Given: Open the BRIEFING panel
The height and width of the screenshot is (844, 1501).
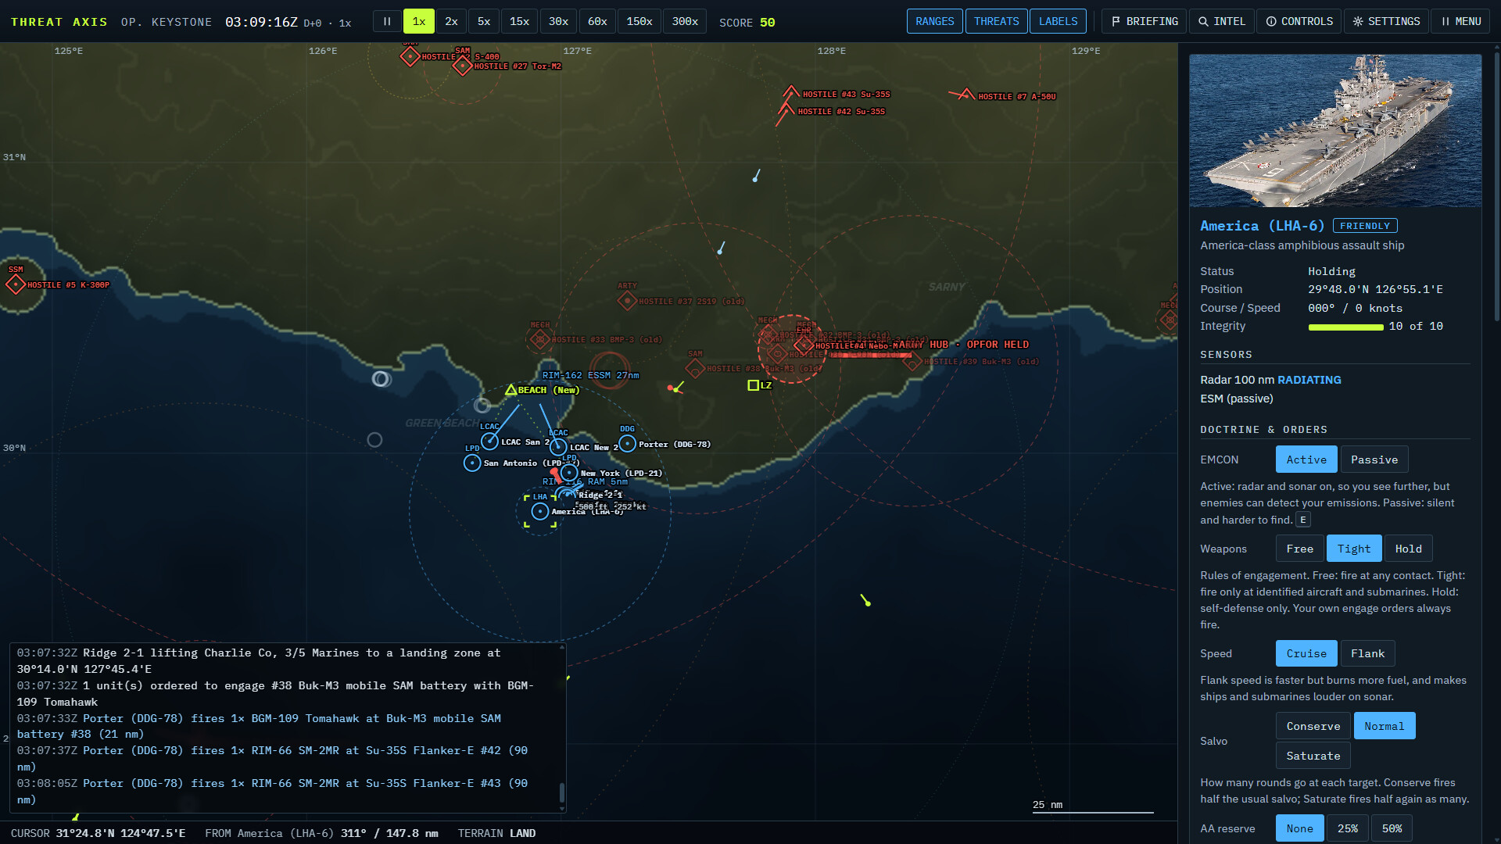Looking at the screenshot, I should point(1145,22).
